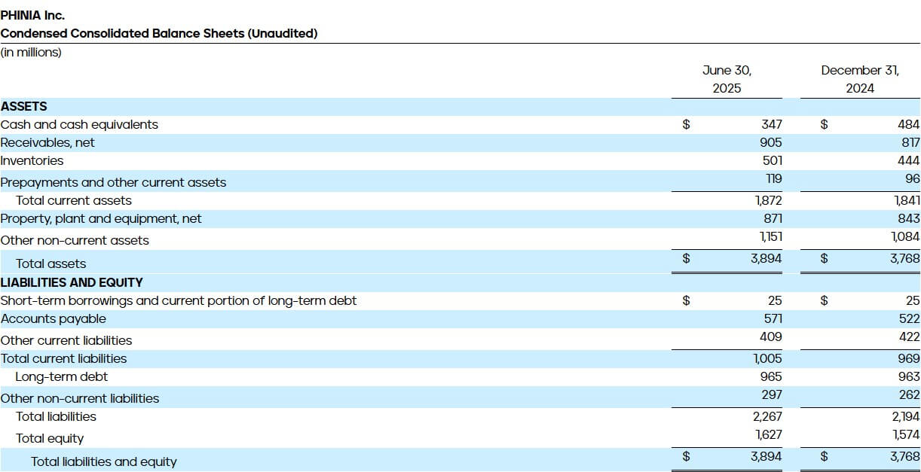Viewport: 921px width, 472px height.
Task: Select the total liabilities value 2,194
Action: (905, 416)
